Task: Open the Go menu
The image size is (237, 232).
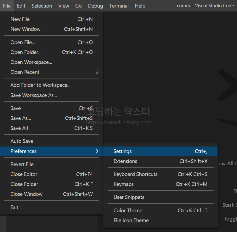Action: click(78, 6)
